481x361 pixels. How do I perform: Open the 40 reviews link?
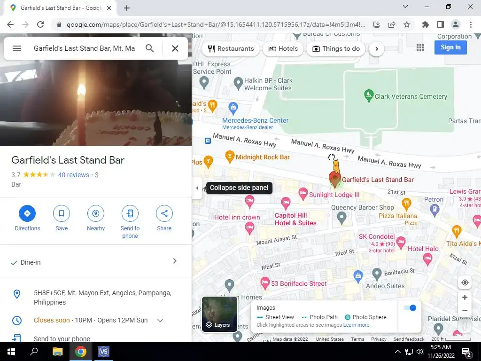click(x=74, y=175)
